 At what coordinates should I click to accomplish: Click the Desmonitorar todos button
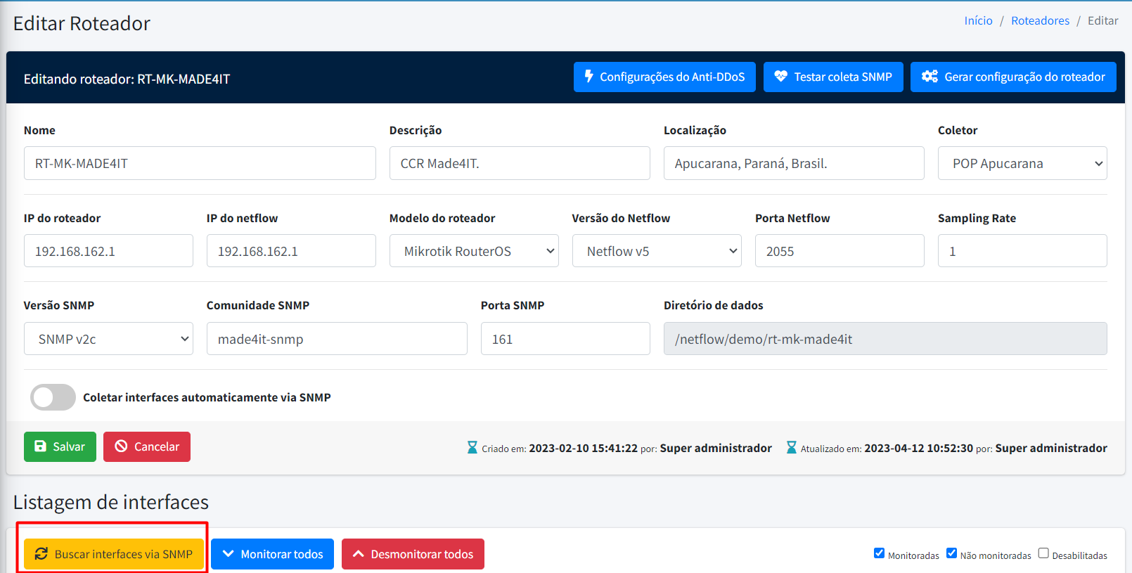click(x=413, y=554)
